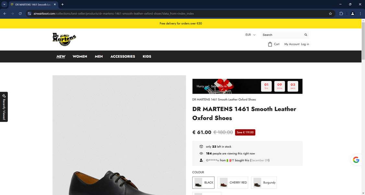The image size is (365, 195).
Task: Click the Dr. Martens AirWair logo
Action: [64, 39]
